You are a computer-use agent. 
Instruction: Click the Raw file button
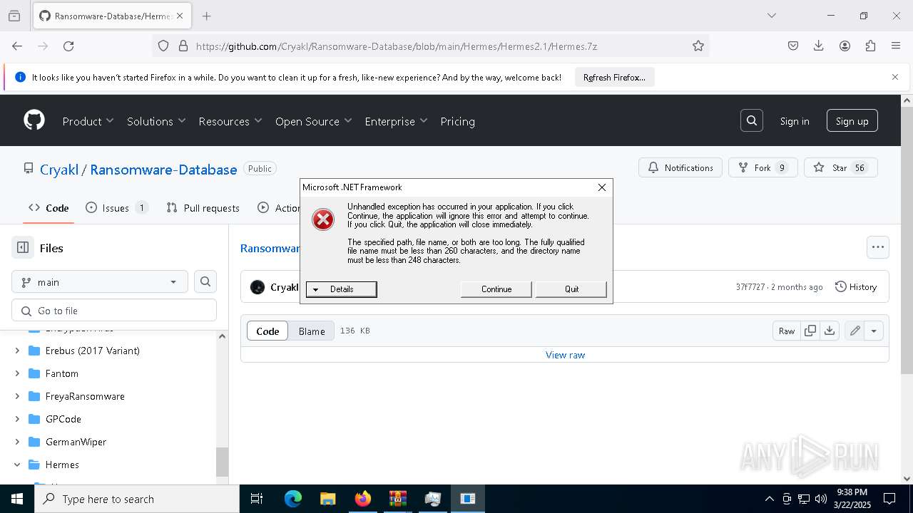(787, 331)
